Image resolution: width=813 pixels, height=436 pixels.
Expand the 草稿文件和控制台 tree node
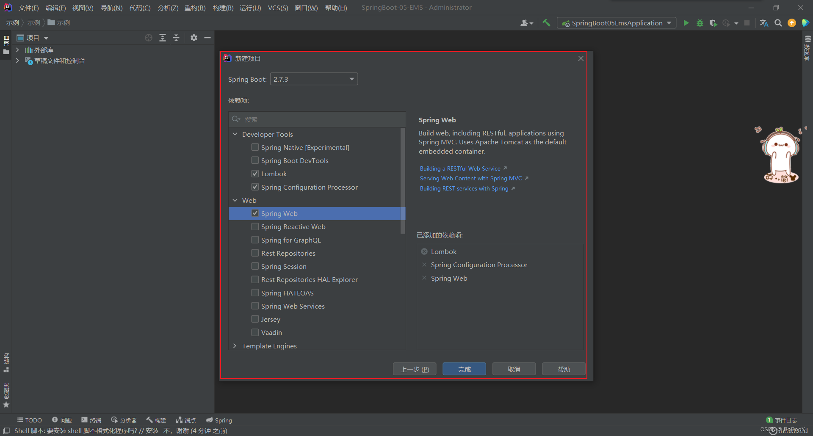17,61
